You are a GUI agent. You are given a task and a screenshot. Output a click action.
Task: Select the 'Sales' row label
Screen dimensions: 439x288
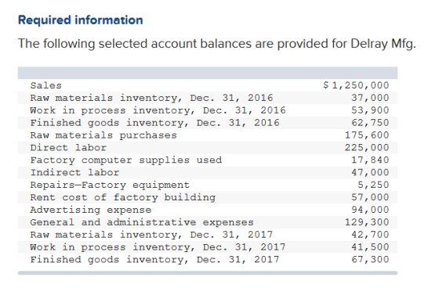[x=46, y=85]
